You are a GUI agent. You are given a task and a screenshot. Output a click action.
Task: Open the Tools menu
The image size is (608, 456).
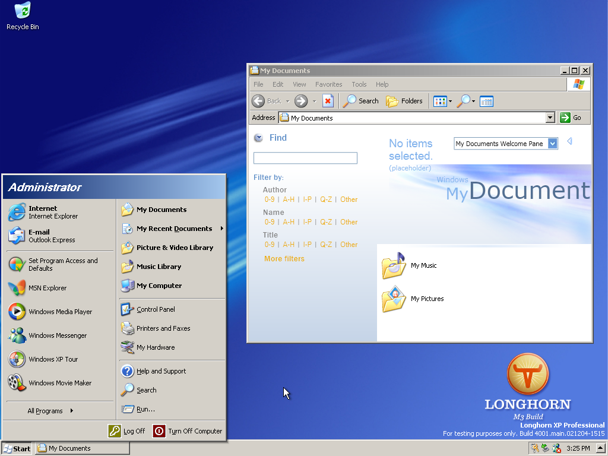pos(359,84)
